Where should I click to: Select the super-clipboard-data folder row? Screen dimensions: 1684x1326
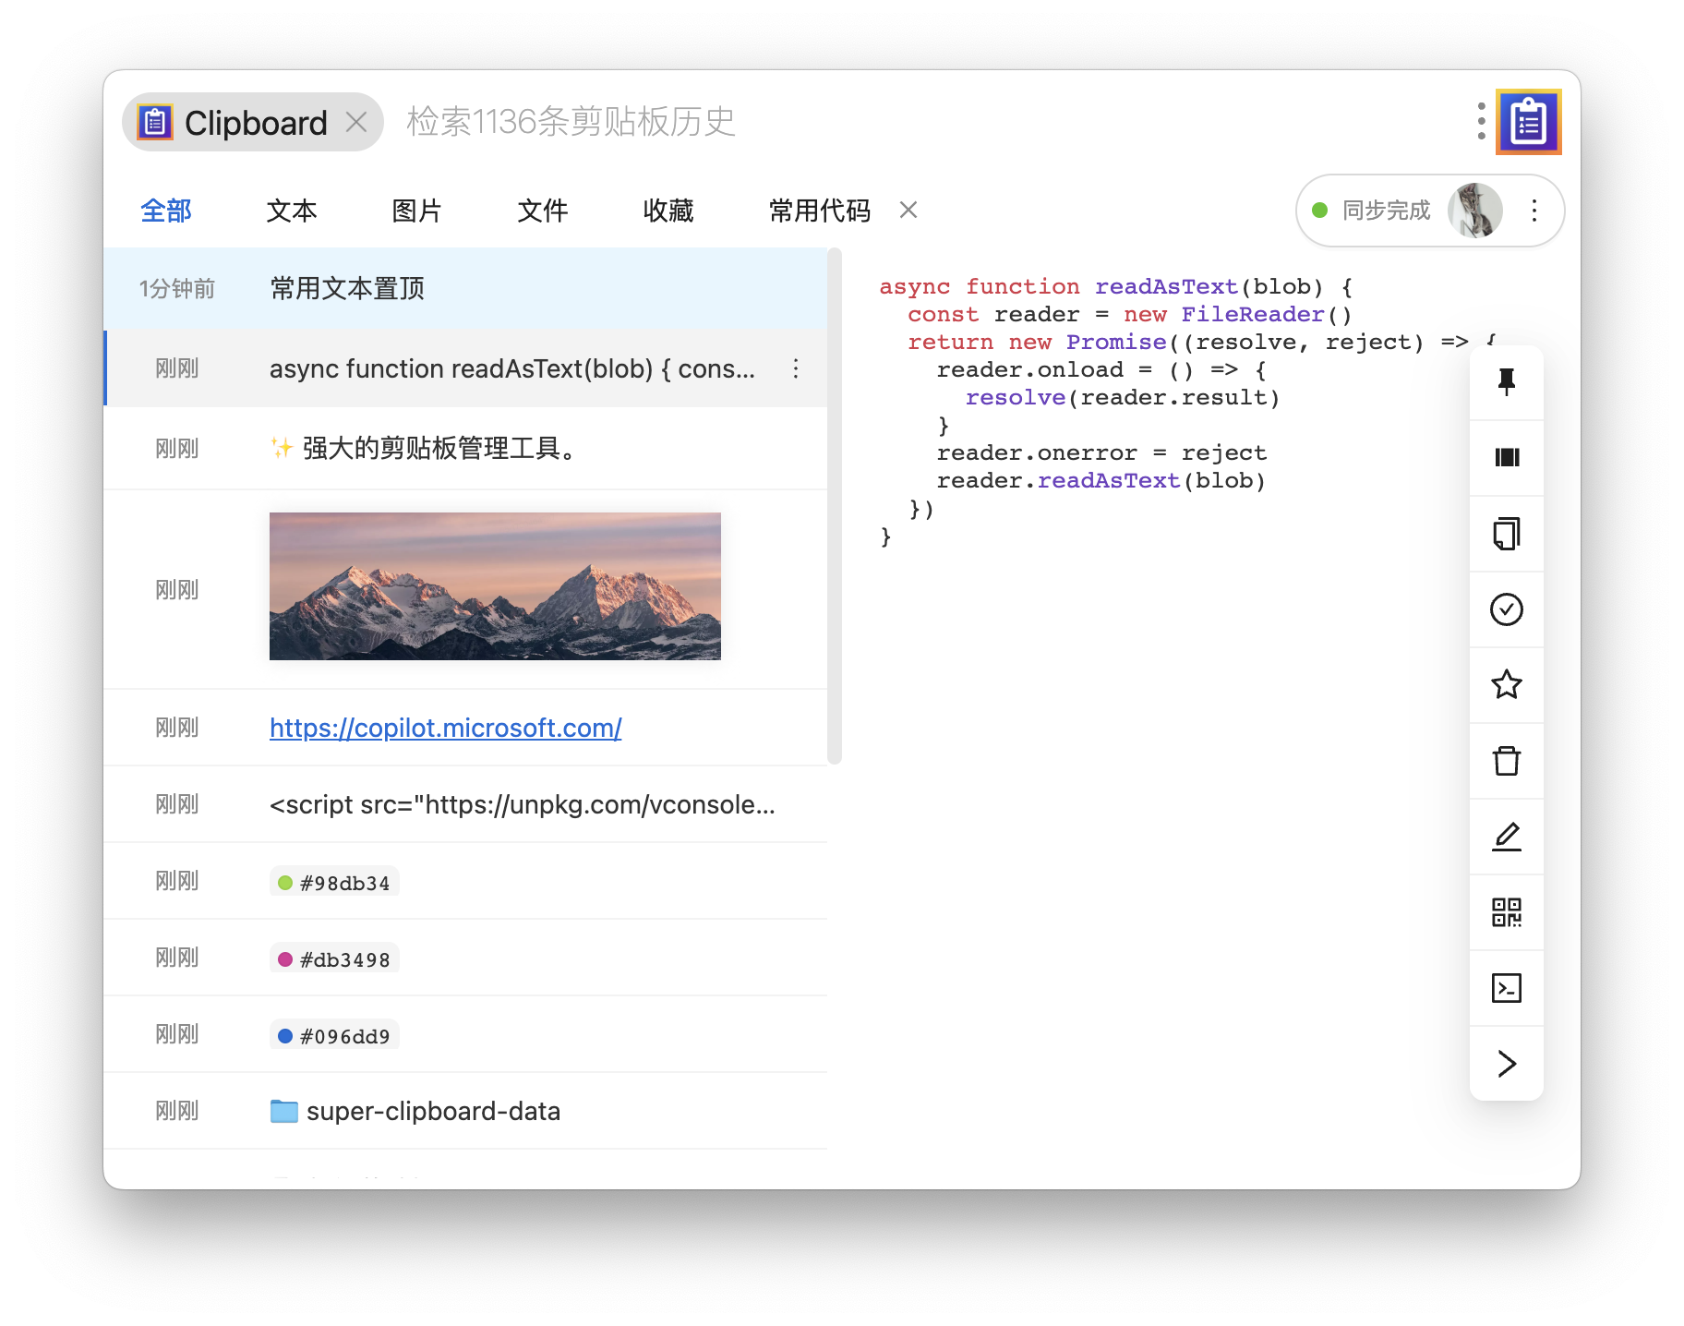click(465, 1111)
